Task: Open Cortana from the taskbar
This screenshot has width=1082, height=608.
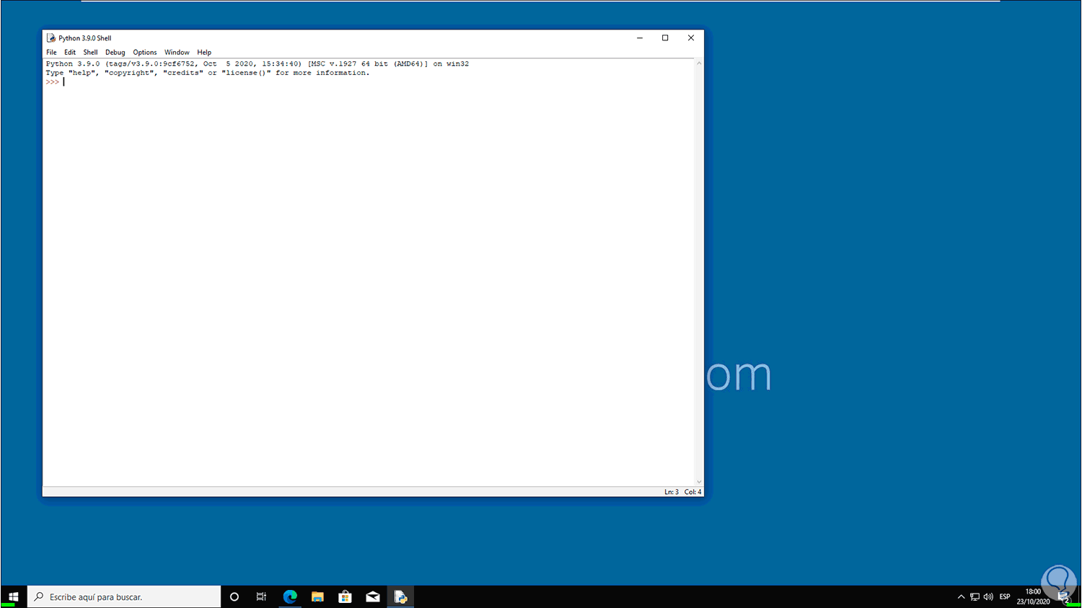Action: tap(234, 596)
